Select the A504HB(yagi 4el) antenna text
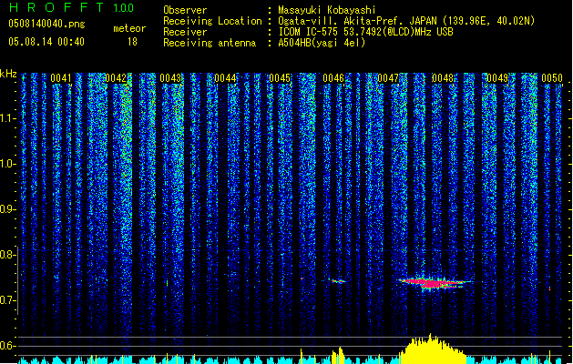Image resolution: width=573 pixels, height=364 pixels. pyautogui.click(x=322, y=43)
